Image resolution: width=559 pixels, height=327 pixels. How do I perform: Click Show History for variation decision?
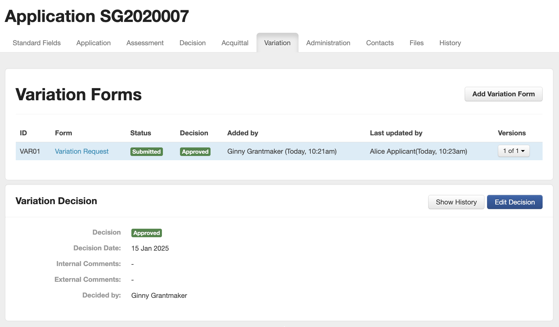[x=456, y=202]
